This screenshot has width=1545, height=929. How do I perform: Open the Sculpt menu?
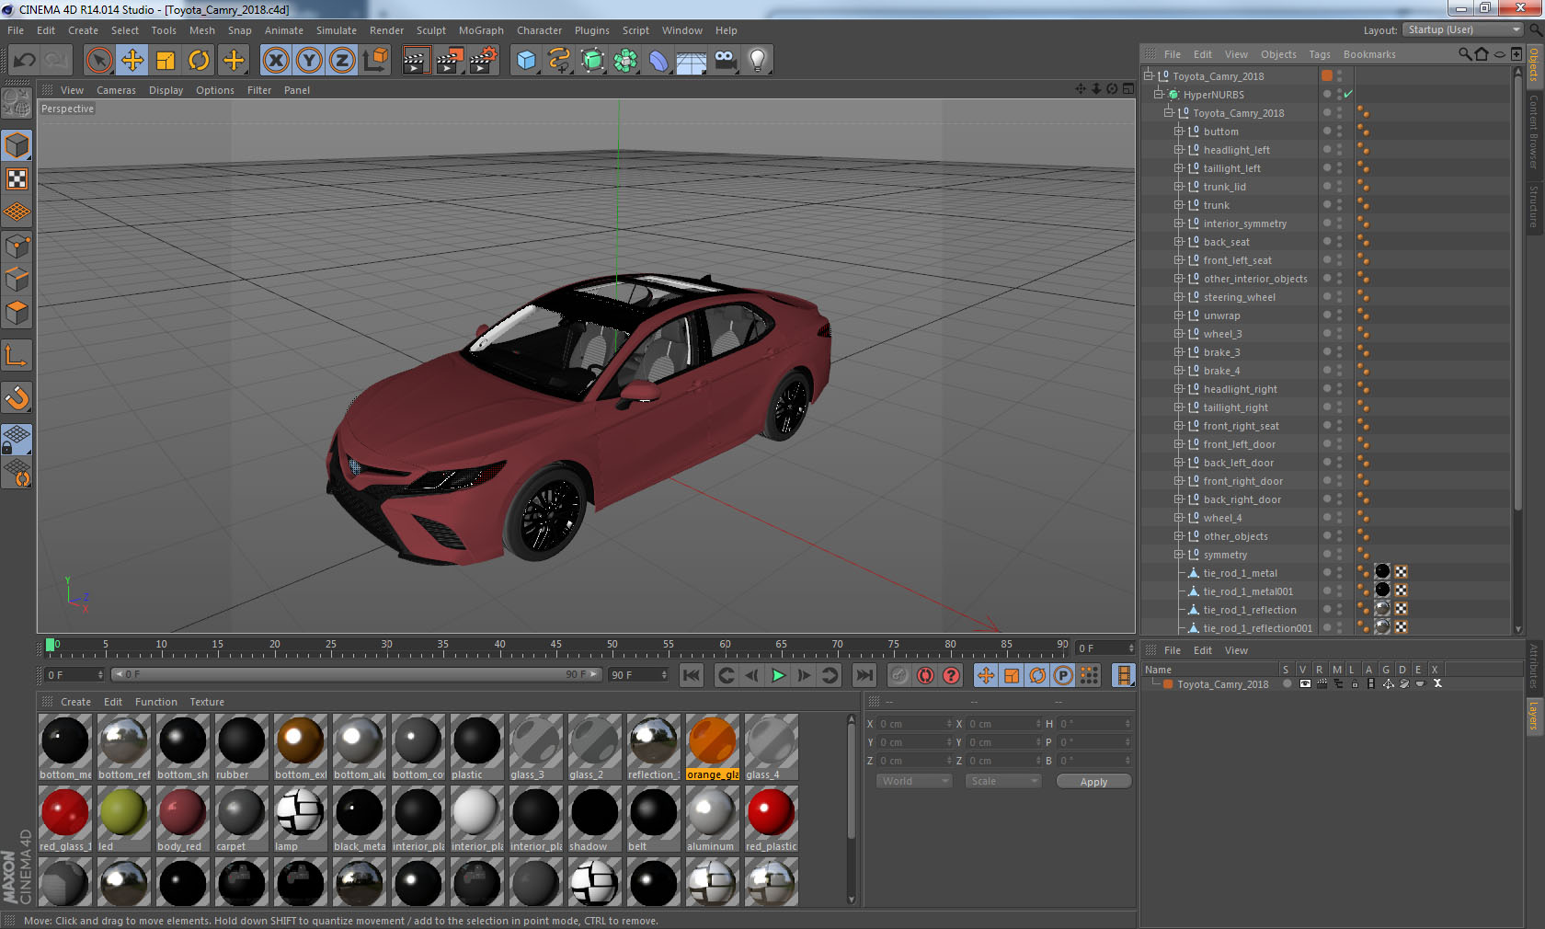click(430, 30)
